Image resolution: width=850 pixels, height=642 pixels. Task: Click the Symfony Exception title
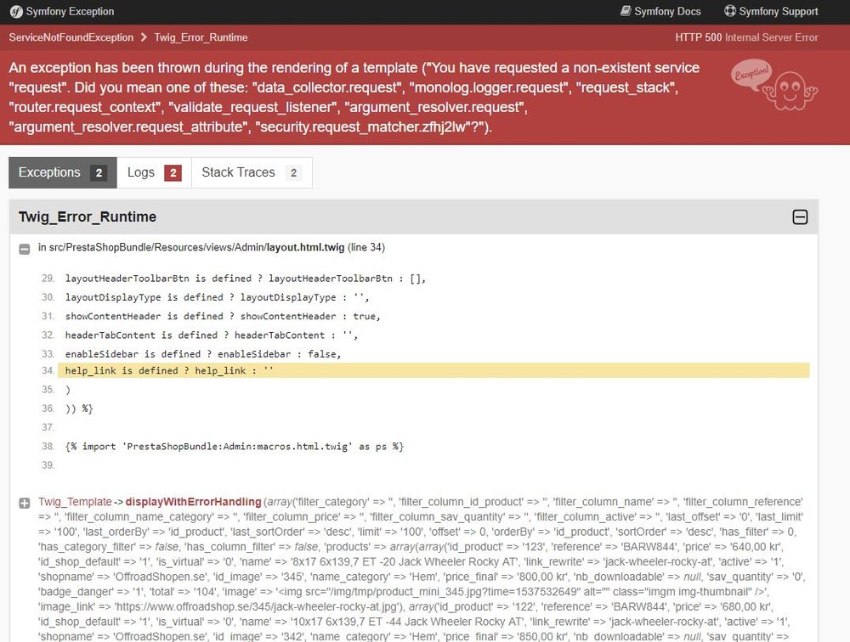click(x=70, y=11)
